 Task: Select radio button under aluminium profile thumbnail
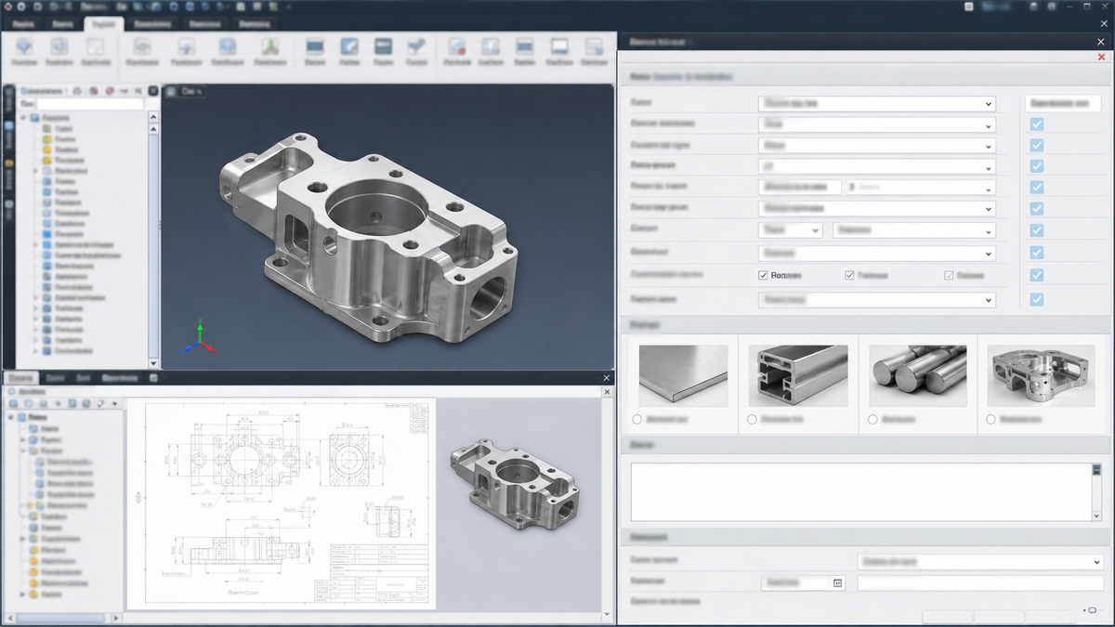[x=751, y=420]
